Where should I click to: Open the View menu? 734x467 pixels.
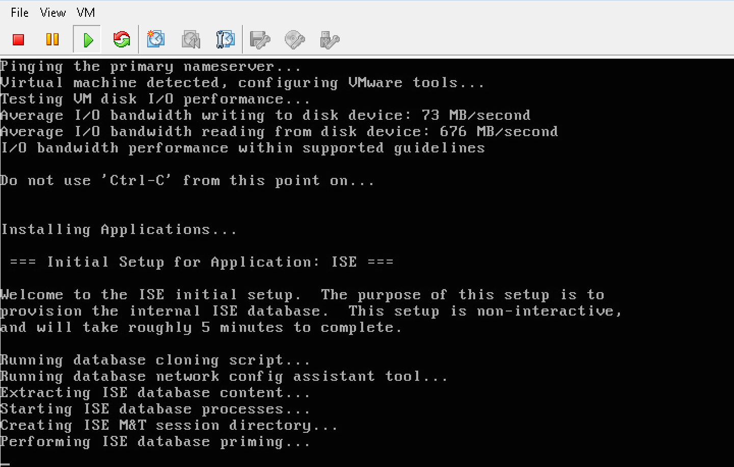pos(53,13)
